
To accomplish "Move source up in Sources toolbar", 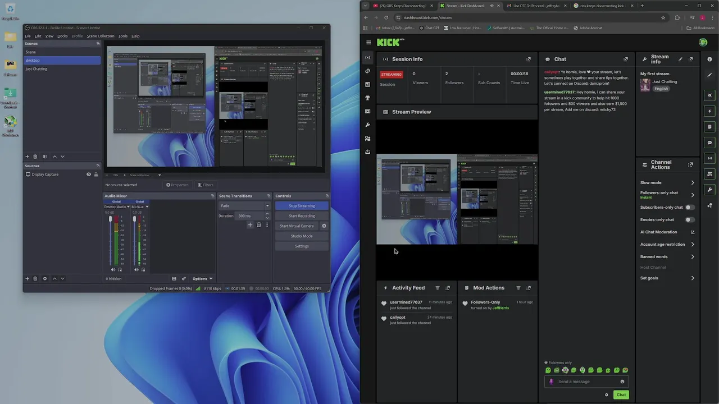I will coord(54,278).
